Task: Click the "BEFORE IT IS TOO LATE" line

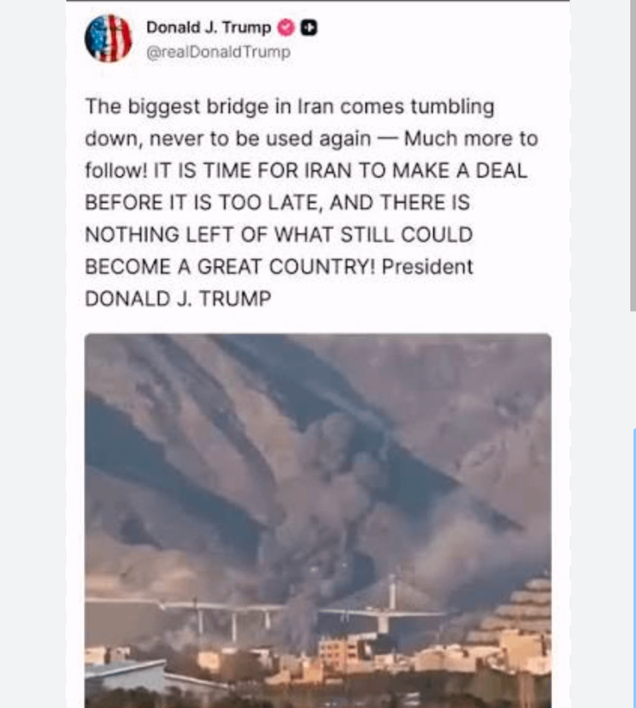Action: click(278, 202)
